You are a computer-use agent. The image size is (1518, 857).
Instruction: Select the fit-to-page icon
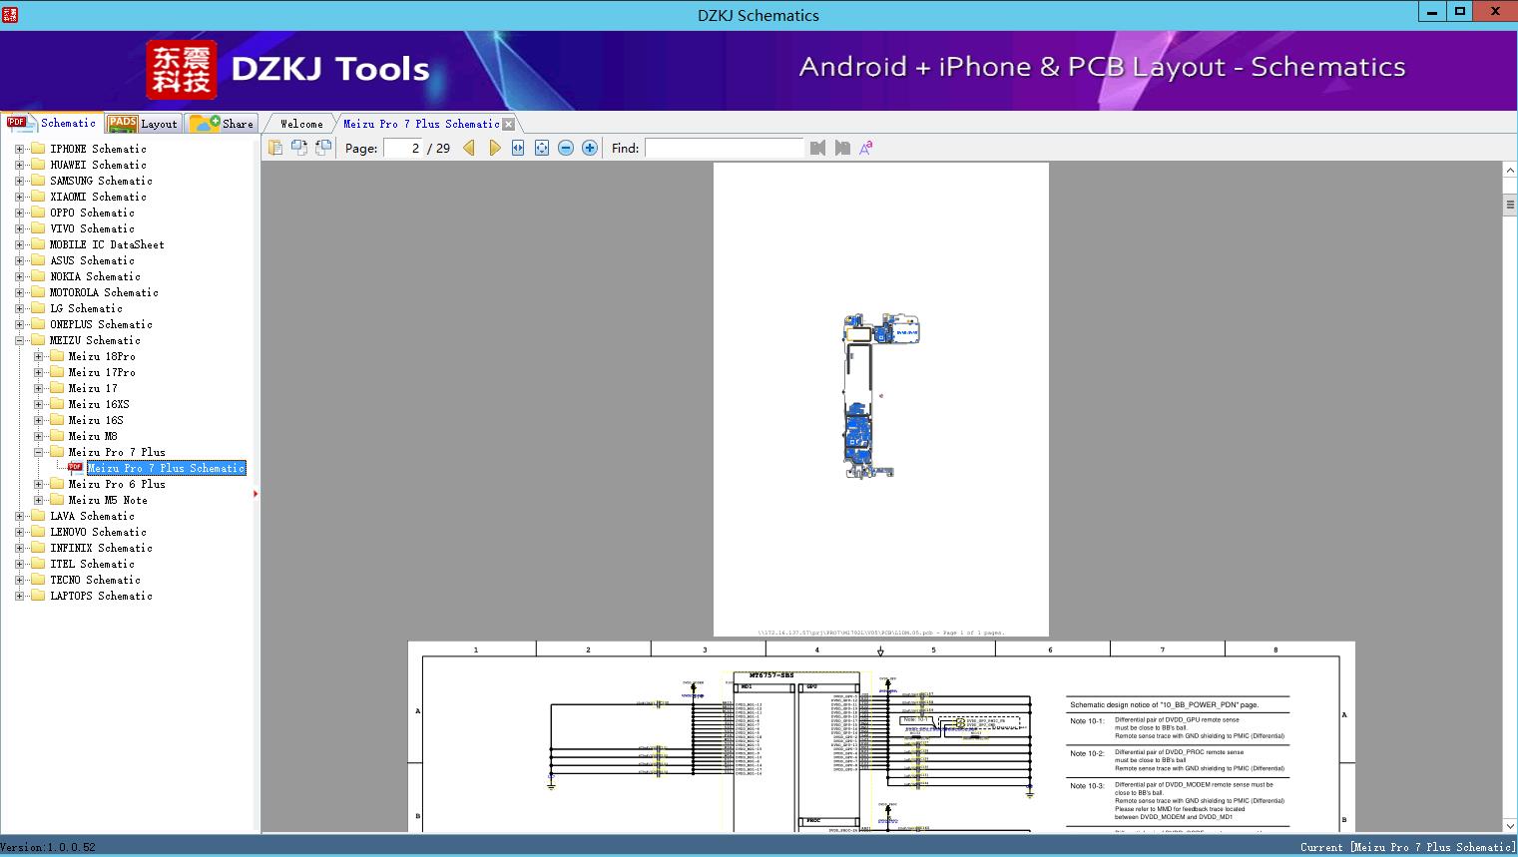[541, 148]
